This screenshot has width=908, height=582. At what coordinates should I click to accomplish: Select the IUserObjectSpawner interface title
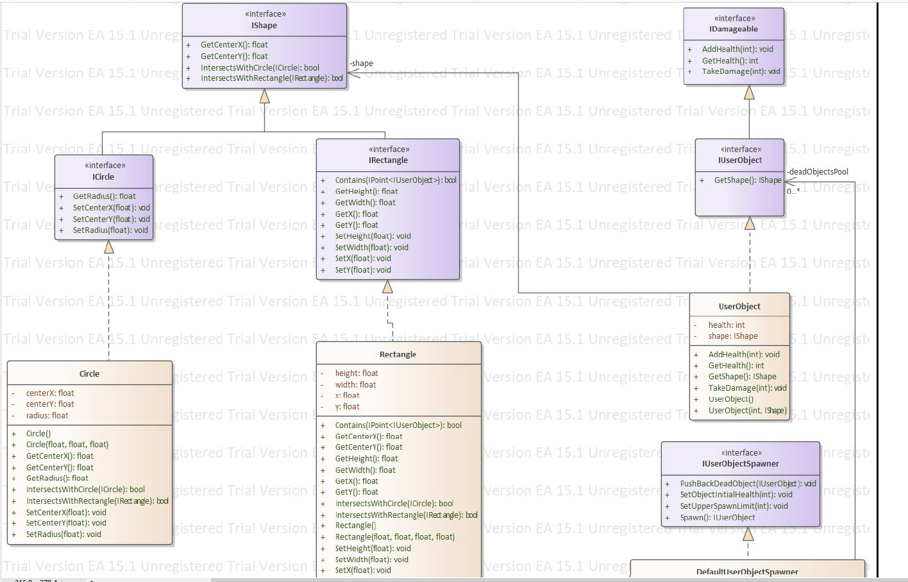click(741, 464)
